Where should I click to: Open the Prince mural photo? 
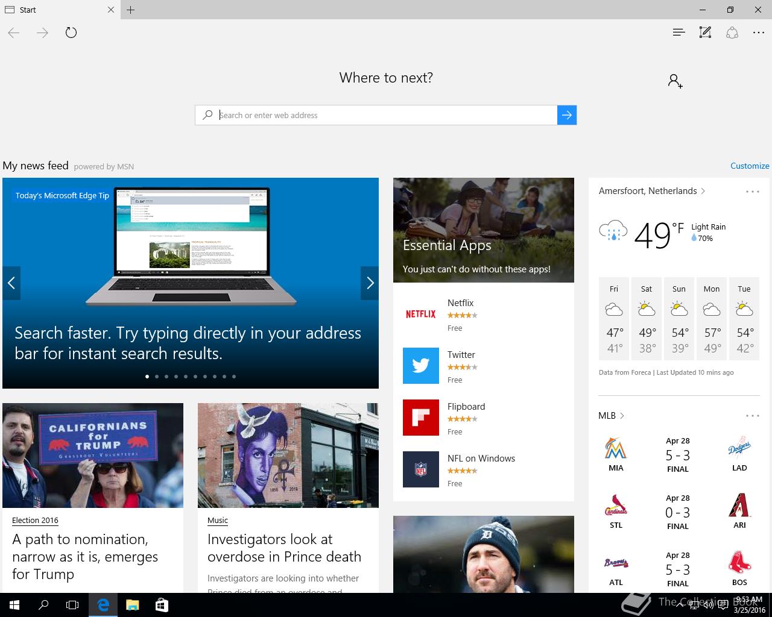click(288, 456)
